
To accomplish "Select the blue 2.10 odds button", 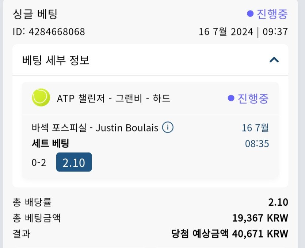I will pos(74,162).
